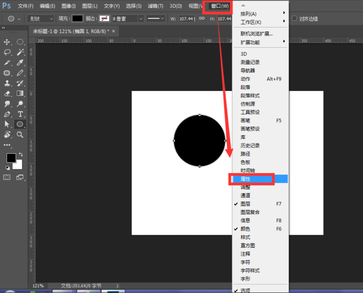The image size is (363, 293).
Task: Choose Paths in Window menu
Action: (x=260, y=154)
